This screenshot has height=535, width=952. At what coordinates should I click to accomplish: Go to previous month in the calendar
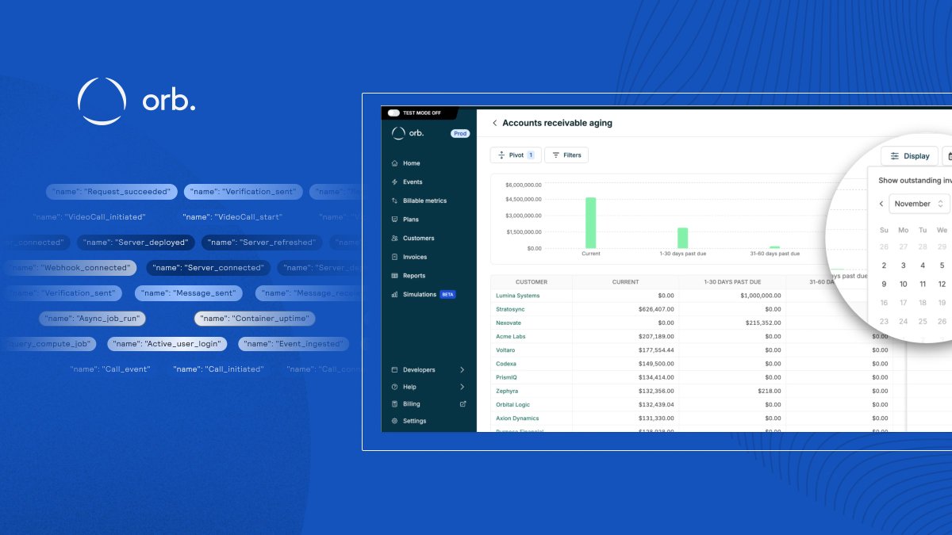[x=881, y=204]
